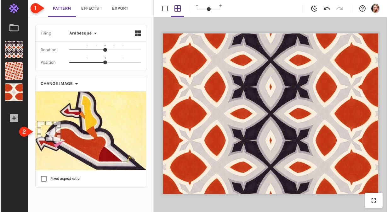The height and width of the screenshot is (212, 387).
Task: Enable Fixed aspect ratio checkbox
Action: pyautogui.click(x=44, y=179)
